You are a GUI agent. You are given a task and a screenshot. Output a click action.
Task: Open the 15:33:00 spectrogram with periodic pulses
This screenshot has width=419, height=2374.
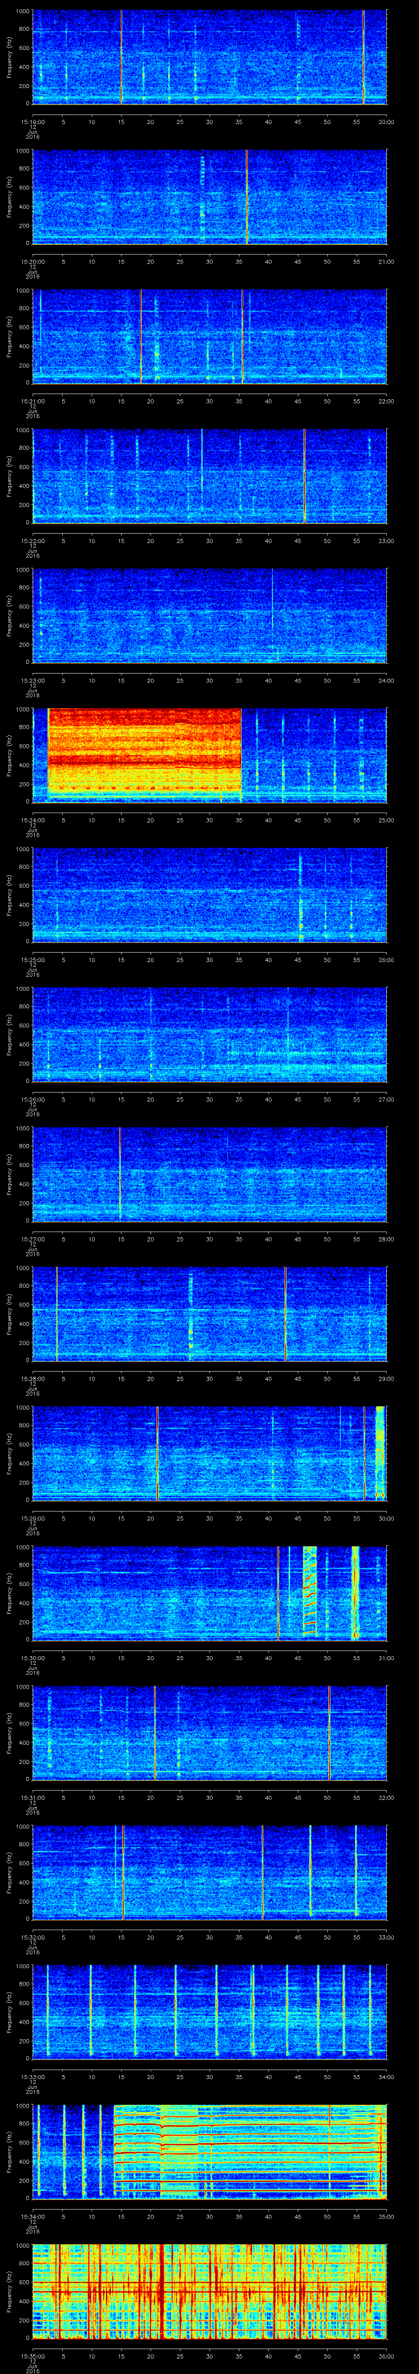[209, 2012]
